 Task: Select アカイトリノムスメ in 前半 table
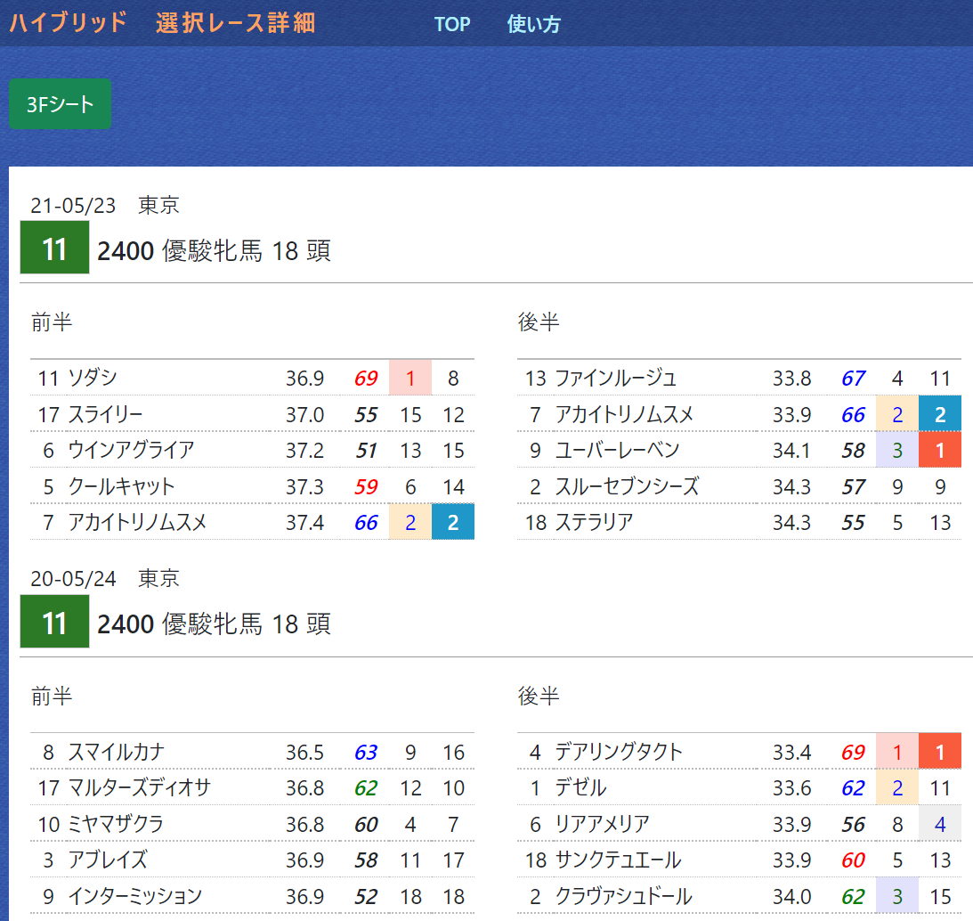coord(137,522)
